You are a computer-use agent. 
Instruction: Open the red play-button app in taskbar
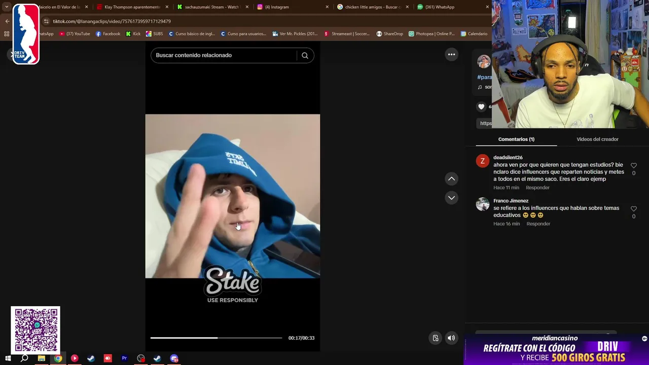(75, 358)
